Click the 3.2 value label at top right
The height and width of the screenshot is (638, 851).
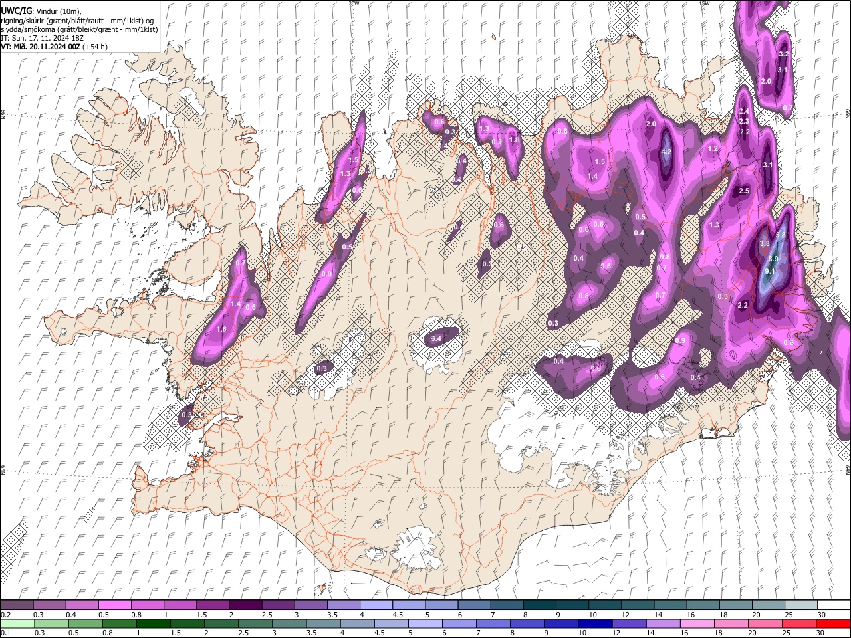coord(783,54)
